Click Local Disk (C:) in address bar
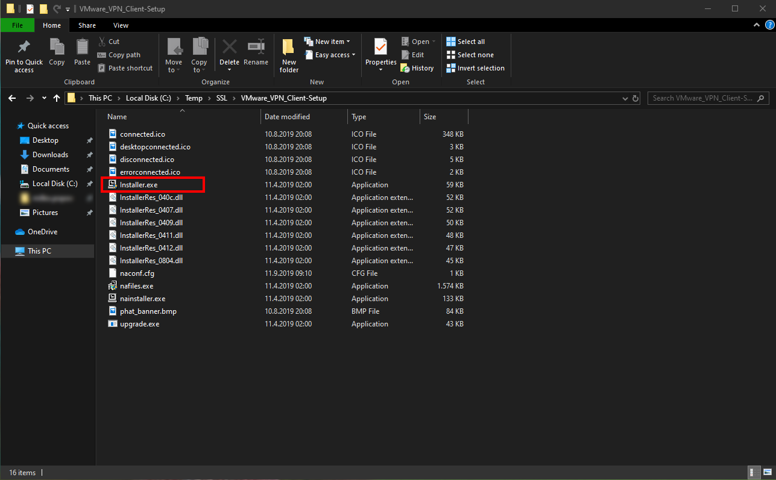Viewport: 776px width, 480px height. [148, 98]
